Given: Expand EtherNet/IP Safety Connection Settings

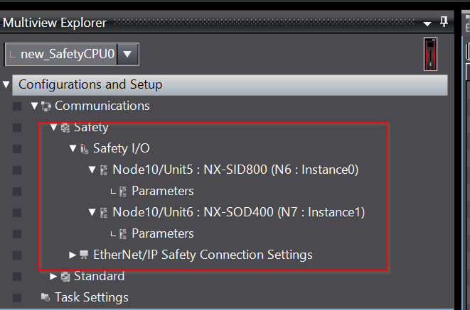Looking at the screenshot, I should (x=73, y=255).
